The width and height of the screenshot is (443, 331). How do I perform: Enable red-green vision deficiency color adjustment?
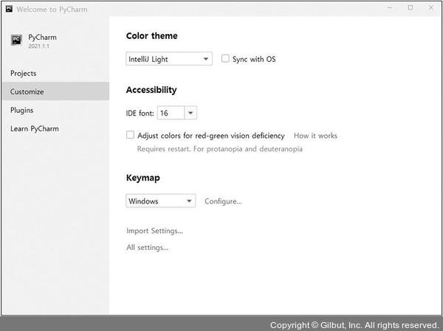pyautogui.click(x=131, y=136)
